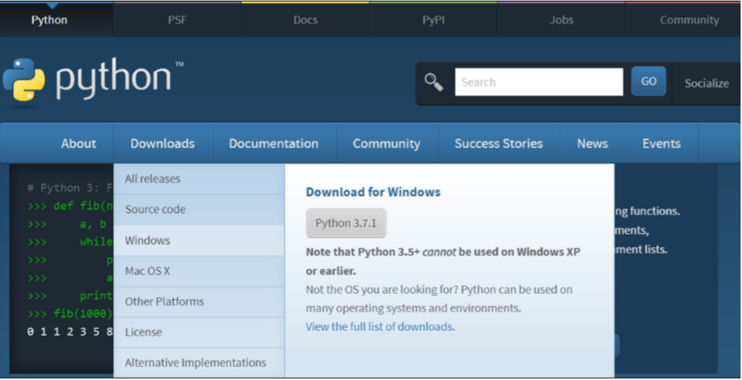The width and height of the screenshot is (742, 380).
Task: Click the Python 3.7.1 download button
Action: coord(346,223)
